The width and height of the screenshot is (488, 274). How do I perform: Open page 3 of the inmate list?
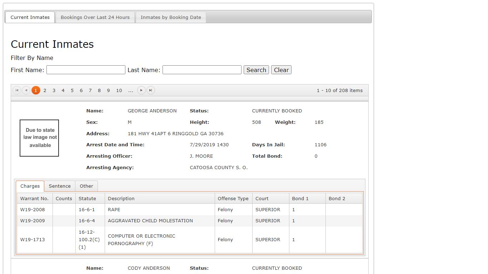(x=54, y=91)
